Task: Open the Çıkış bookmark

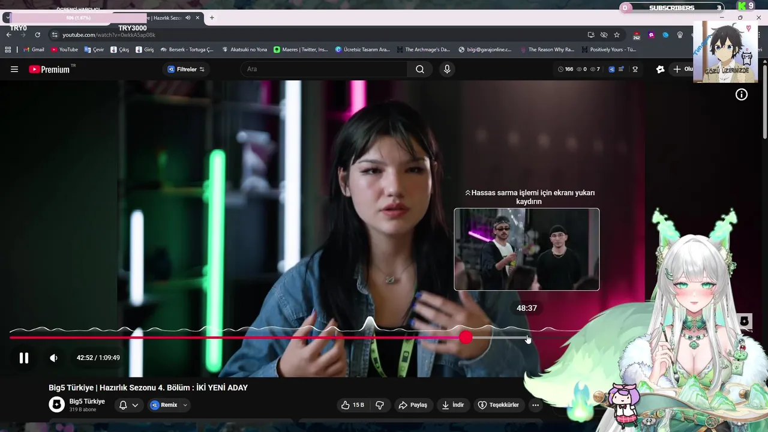Action: (x=119, y=50)
